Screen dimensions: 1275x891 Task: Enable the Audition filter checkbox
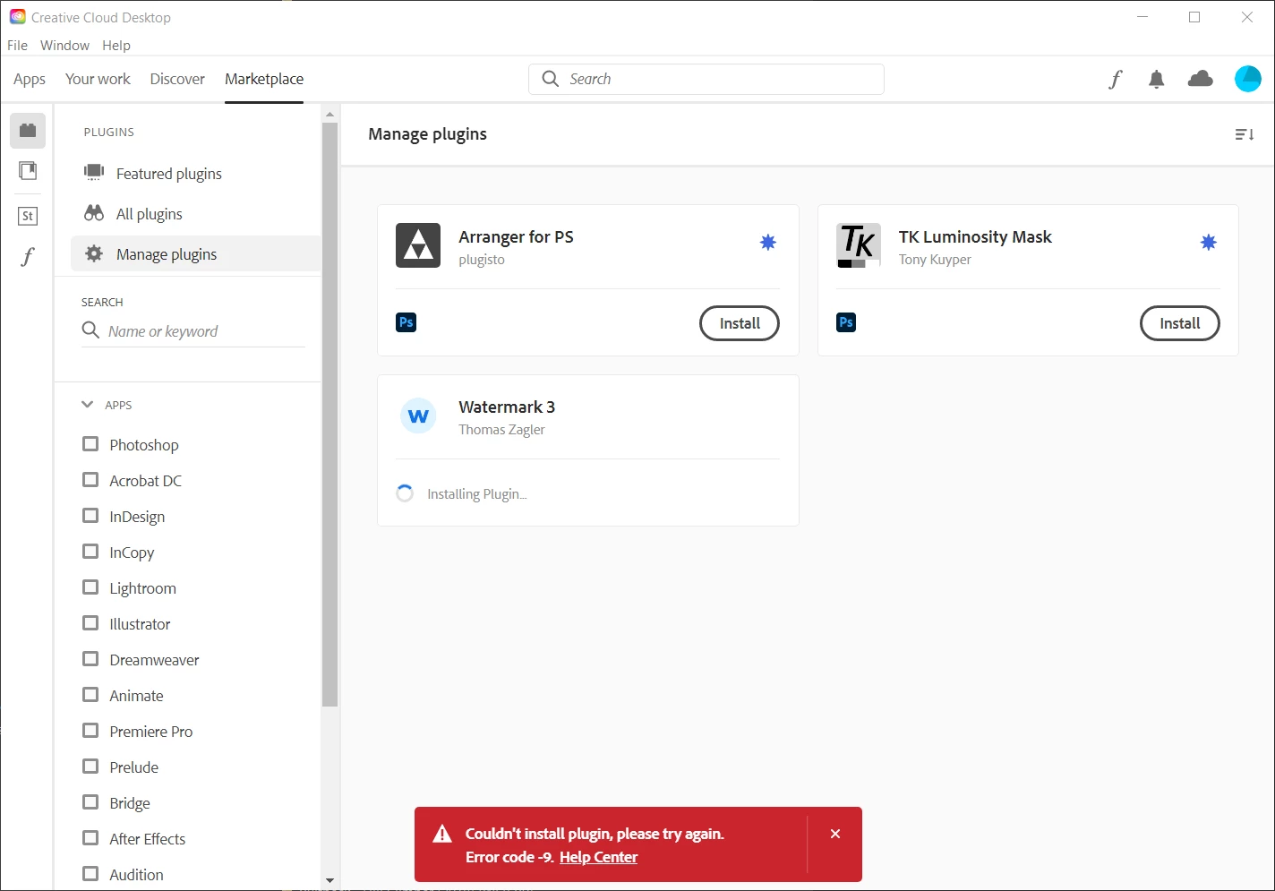[90, 874]
